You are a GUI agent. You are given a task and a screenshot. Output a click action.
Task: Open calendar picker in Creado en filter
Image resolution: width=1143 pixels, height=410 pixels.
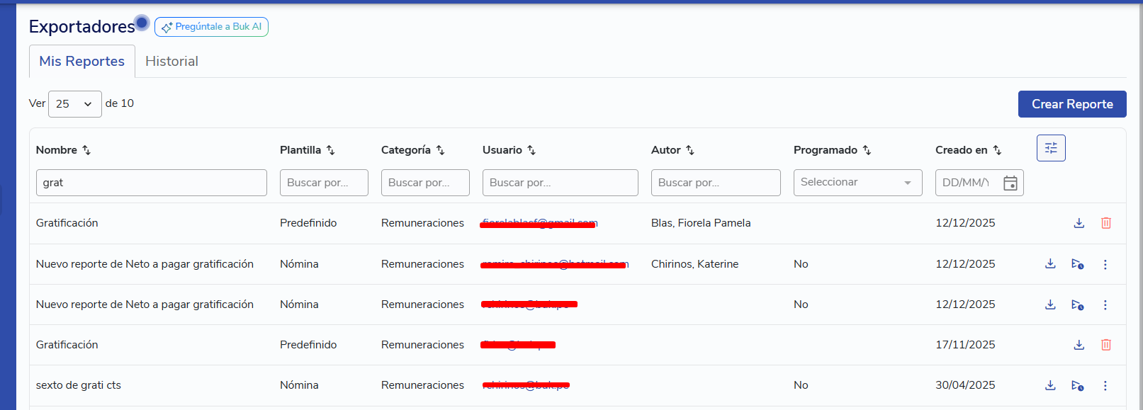1010,183
